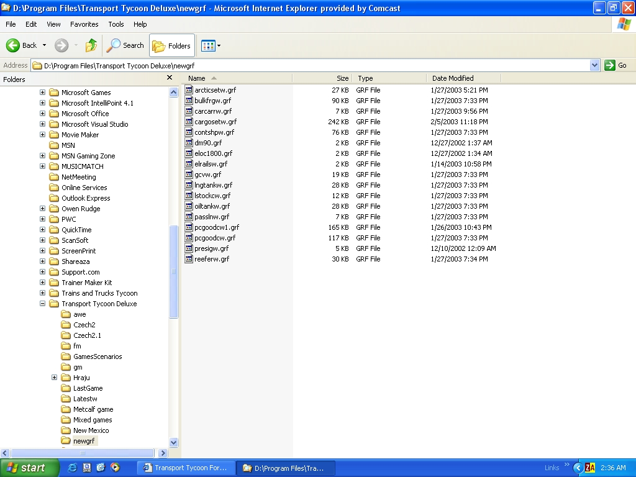Open the View menu
The image size is (636, 477).
coord(53,24)
